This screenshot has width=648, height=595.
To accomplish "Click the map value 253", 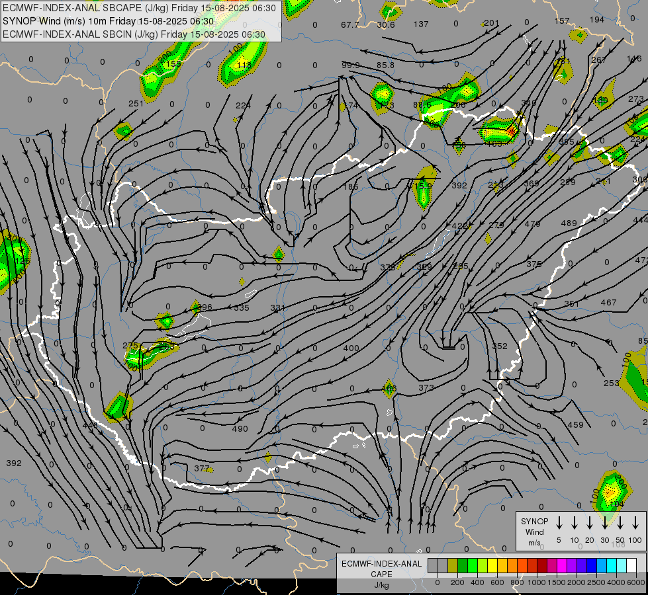I will 611,383.
